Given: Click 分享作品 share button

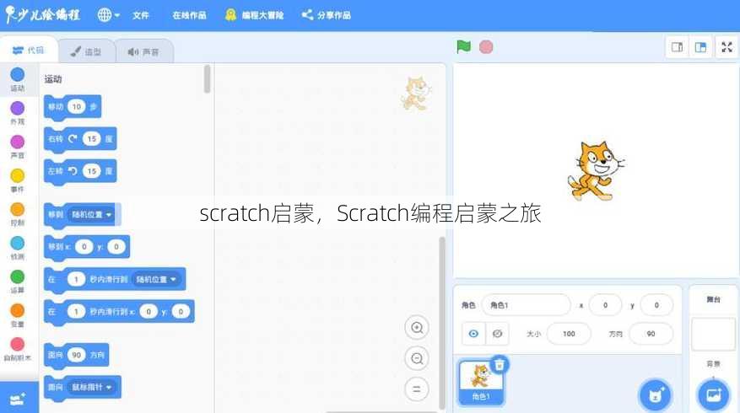Looking at the screenshot, I should [x=326, y=15].
